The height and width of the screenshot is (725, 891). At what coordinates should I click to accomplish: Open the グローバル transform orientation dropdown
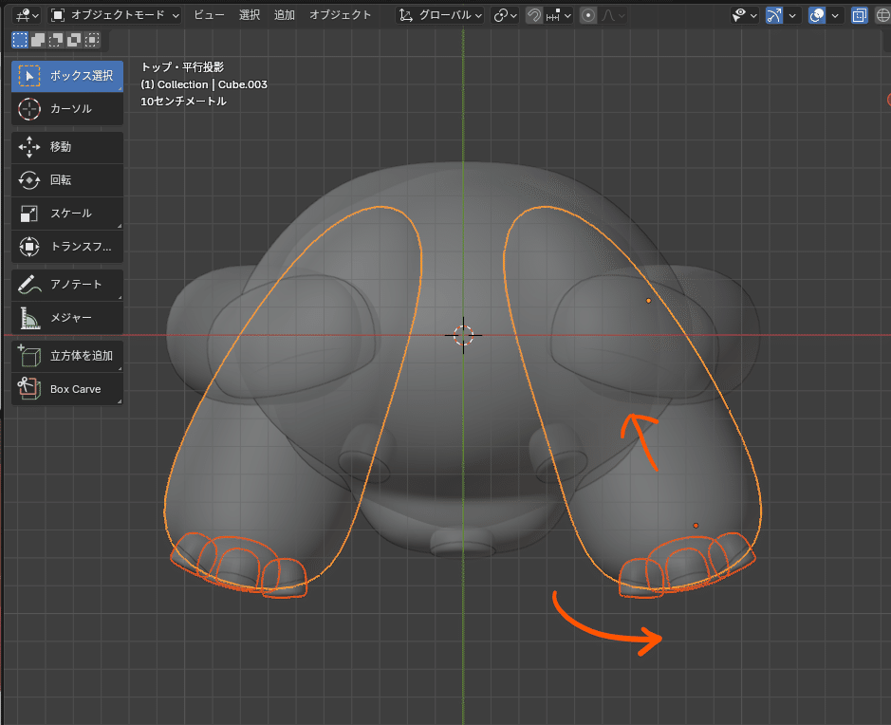(x=440, y=15)
